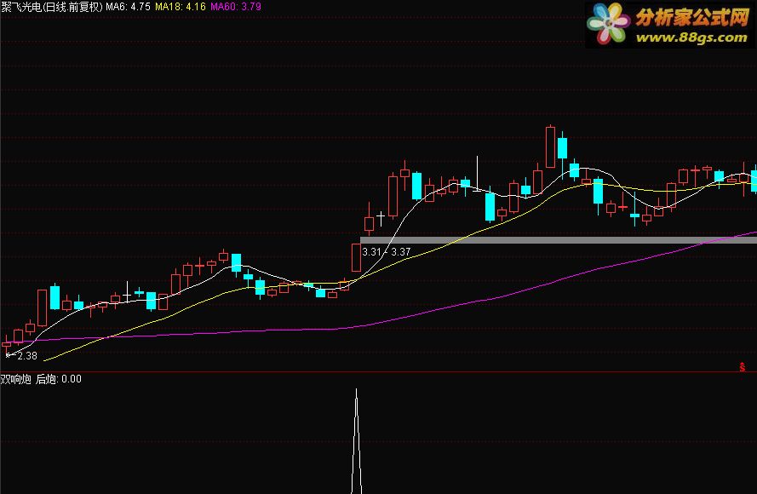Click the red S marker icon
Image resolution: width=757 pixels, height=494 pixels.
click(742, 367)
